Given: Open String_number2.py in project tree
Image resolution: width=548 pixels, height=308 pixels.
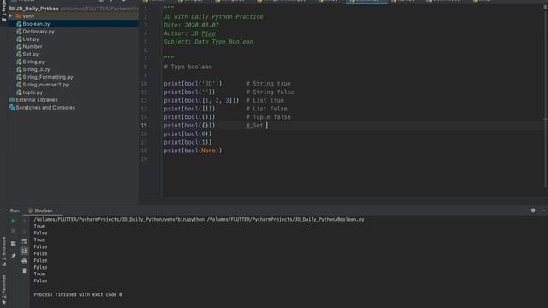Looking at the screenshot, I should (x=45, y=85).
